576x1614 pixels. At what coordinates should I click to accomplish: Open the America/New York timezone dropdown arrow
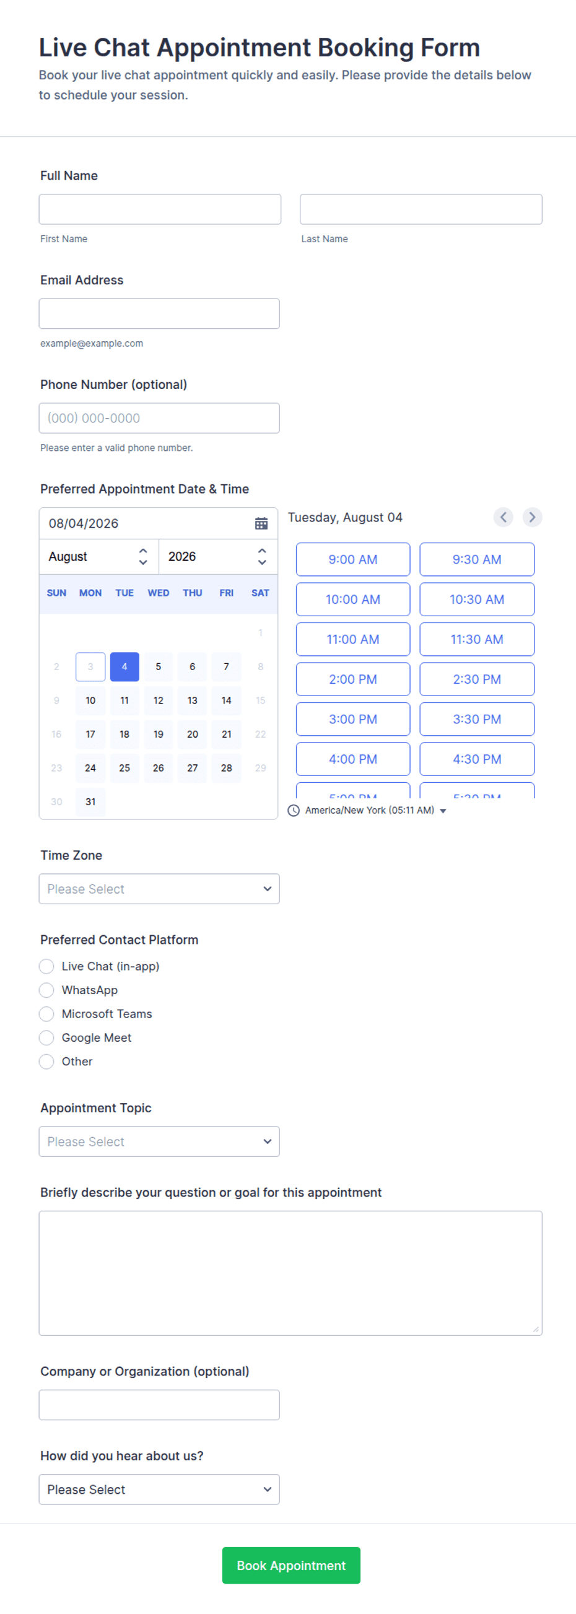tap(443, 811)
